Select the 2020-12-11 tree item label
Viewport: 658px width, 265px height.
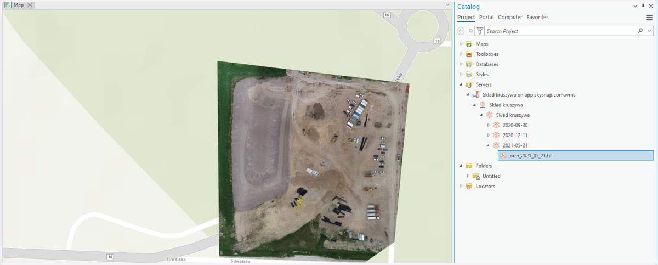click(515, 135)
